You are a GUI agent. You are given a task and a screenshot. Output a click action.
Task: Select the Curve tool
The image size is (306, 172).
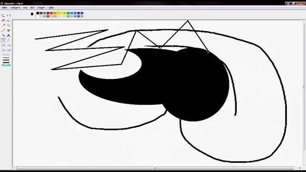point(9,40)
